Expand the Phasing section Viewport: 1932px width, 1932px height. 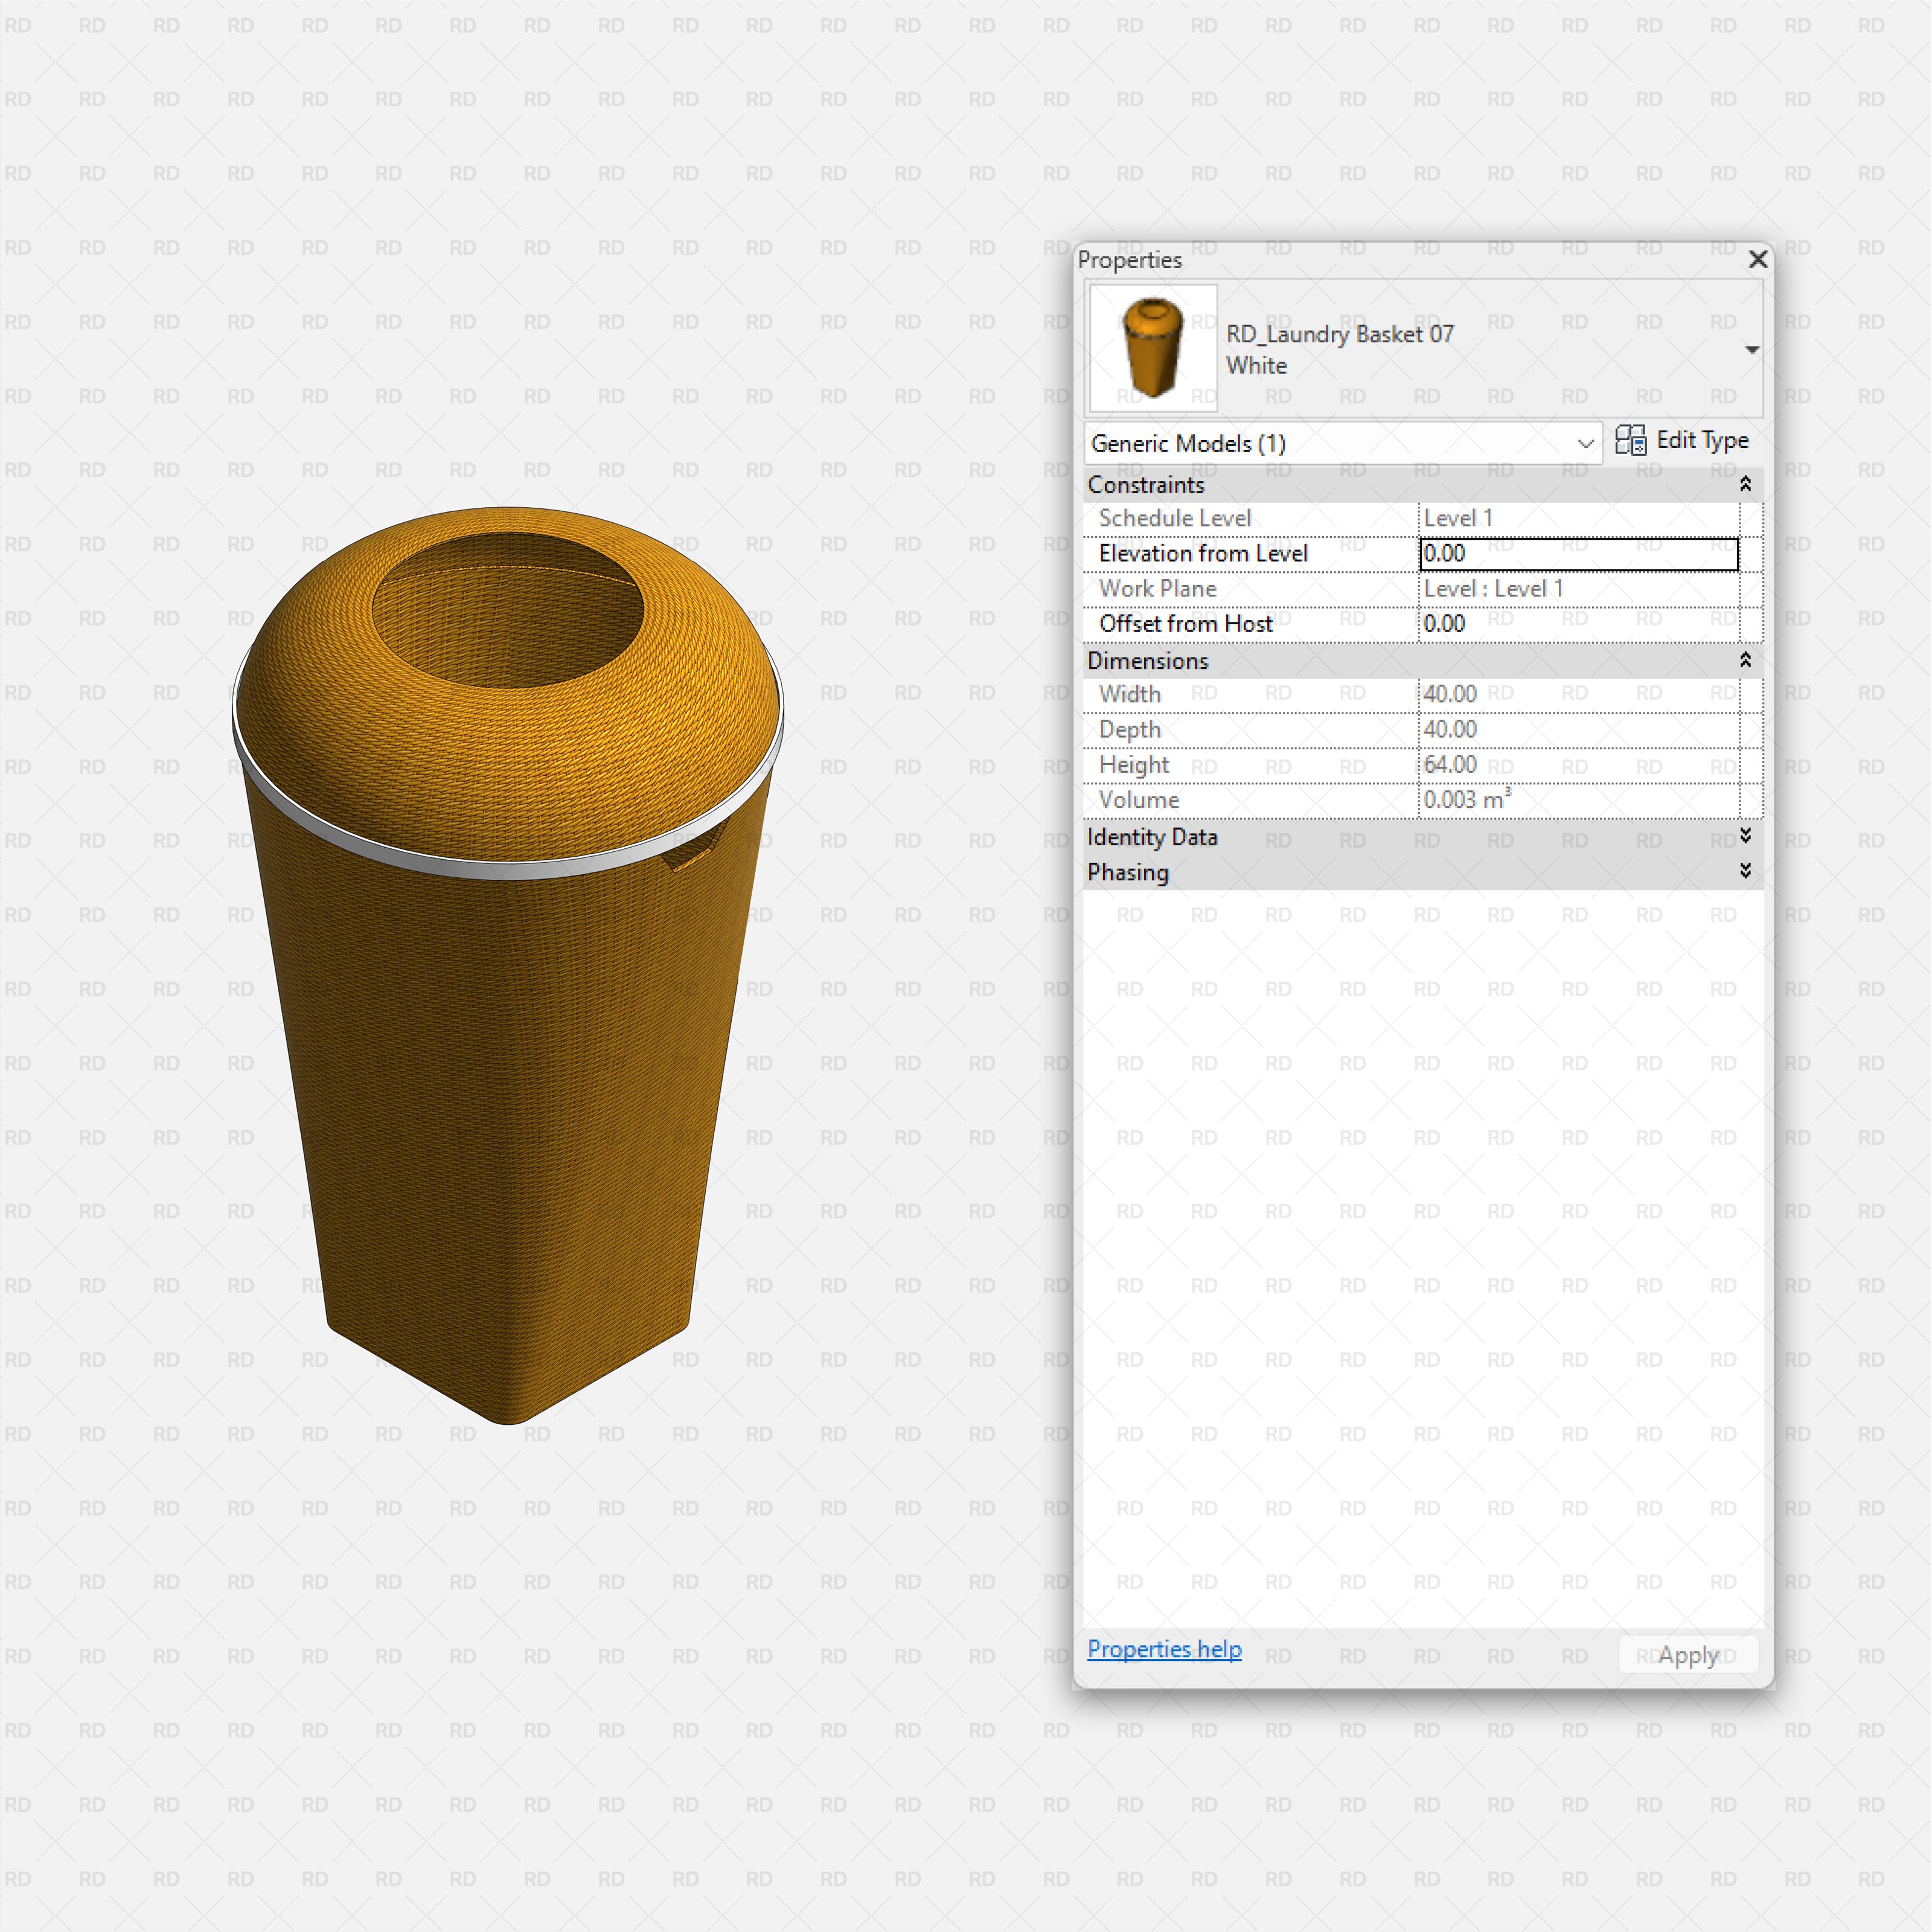1744,871
